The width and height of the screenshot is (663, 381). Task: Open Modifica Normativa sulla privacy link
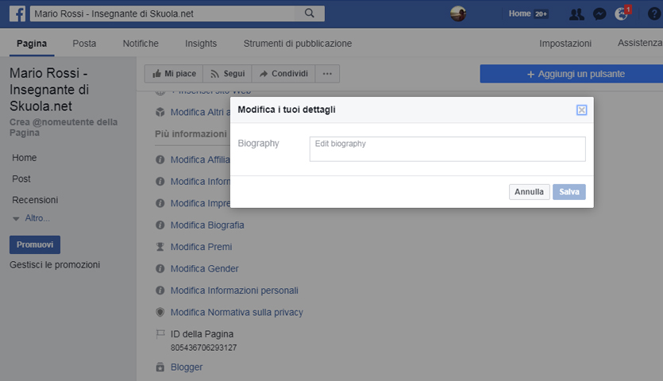(236, 313)
